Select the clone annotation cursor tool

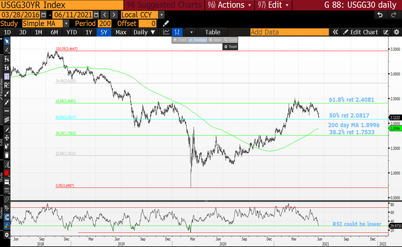tap(7, 146)
